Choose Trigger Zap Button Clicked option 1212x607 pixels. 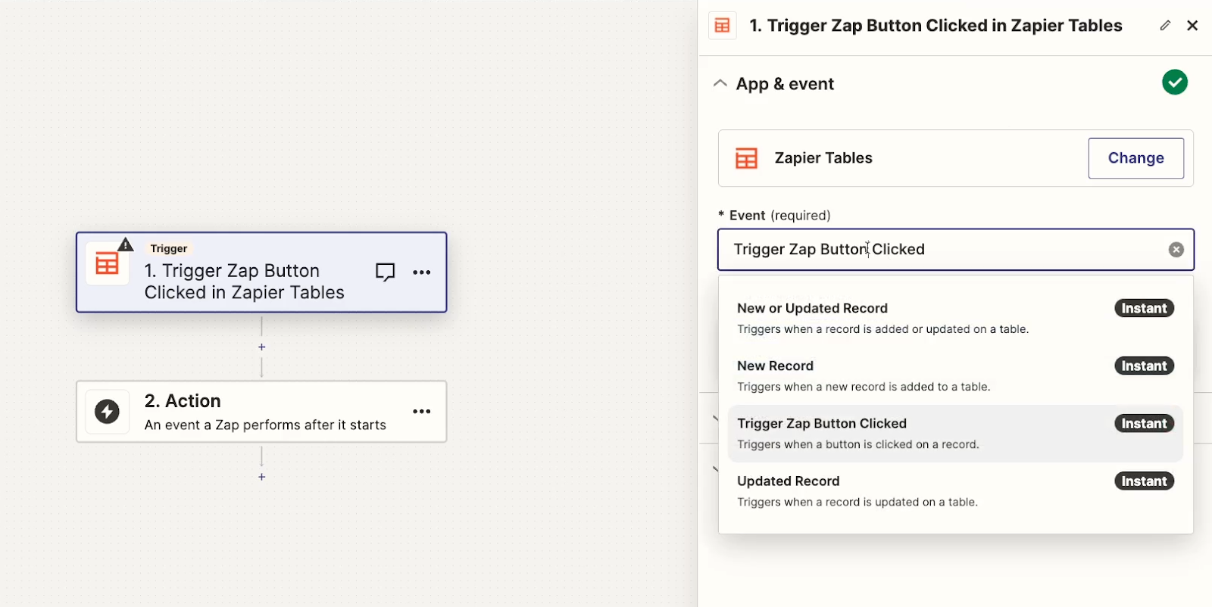pos(956,434)
